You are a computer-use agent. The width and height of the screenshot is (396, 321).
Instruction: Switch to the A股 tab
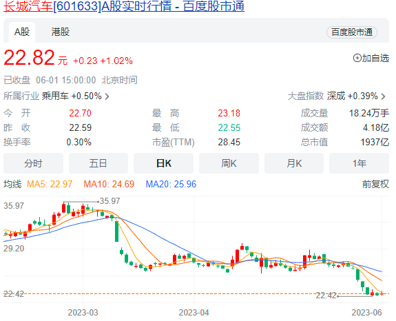click(x=22, y=32)
